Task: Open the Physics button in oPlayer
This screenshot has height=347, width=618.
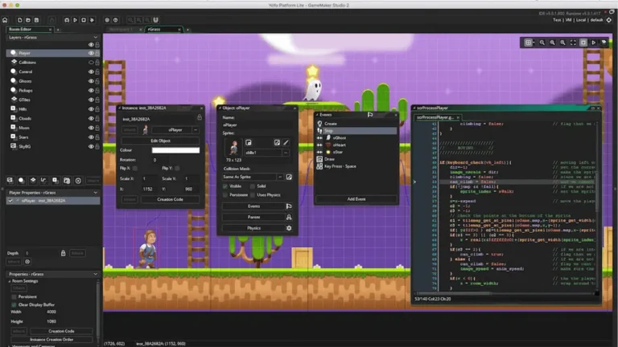Action: coord(253,228)
